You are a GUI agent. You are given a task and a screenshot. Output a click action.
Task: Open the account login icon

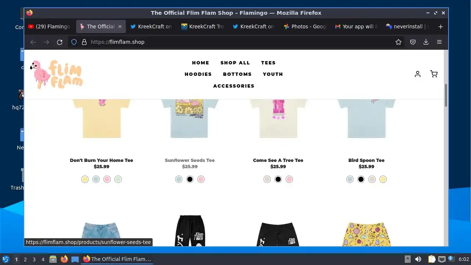417,74
